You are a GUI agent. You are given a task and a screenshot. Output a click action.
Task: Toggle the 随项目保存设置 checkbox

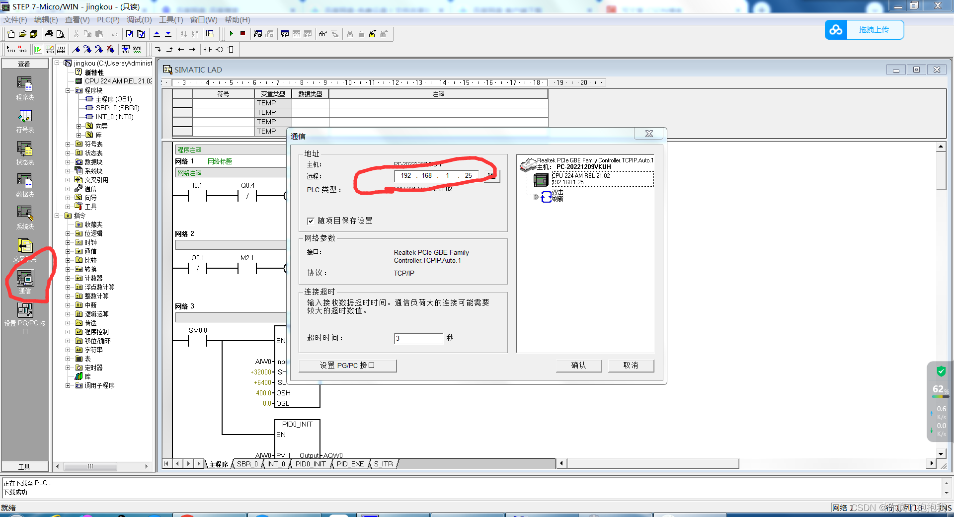tap(311, 221)
